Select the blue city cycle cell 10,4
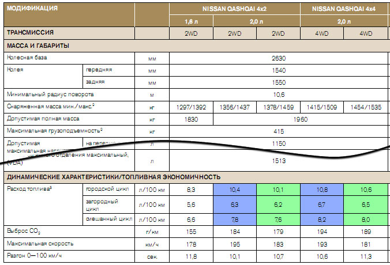 (235, 189)
